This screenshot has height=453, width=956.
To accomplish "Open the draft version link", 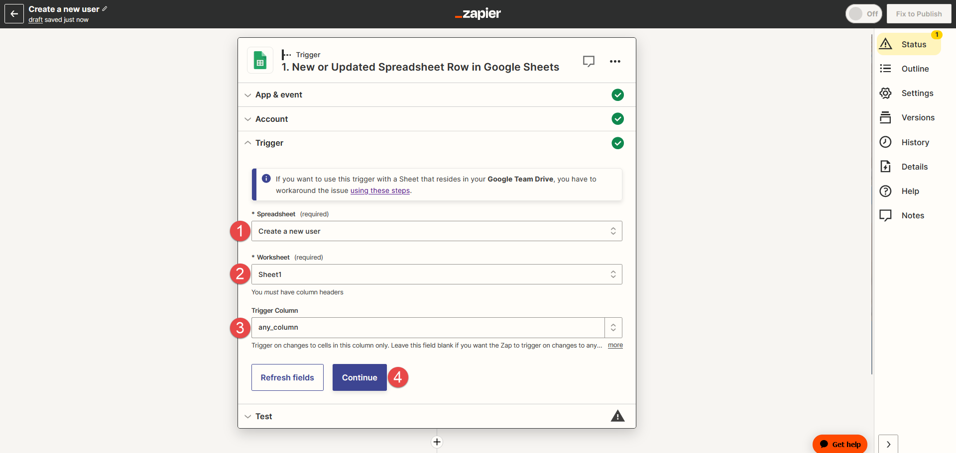I will 35,20.
